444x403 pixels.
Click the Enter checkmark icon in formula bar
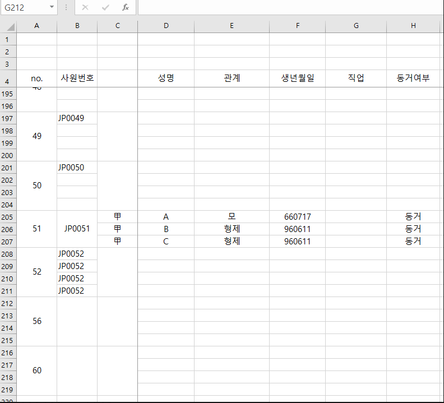pos(105,7)
